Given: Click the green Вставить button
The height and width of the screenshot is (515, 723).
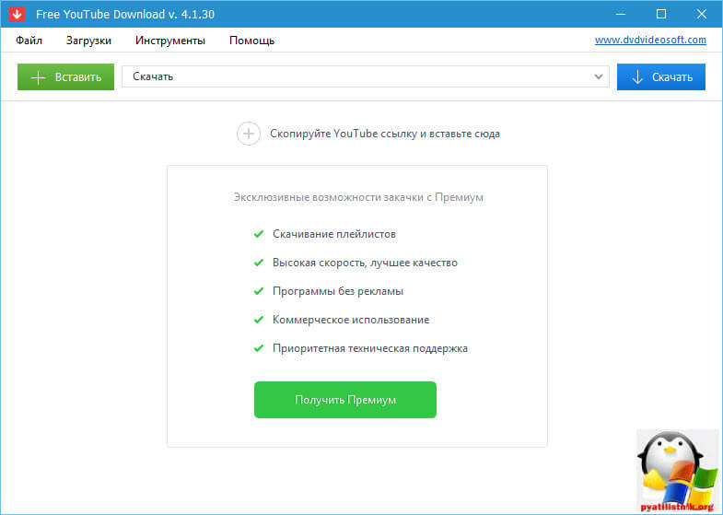Looking at the screenshot, I should click(x=66, y=77).
